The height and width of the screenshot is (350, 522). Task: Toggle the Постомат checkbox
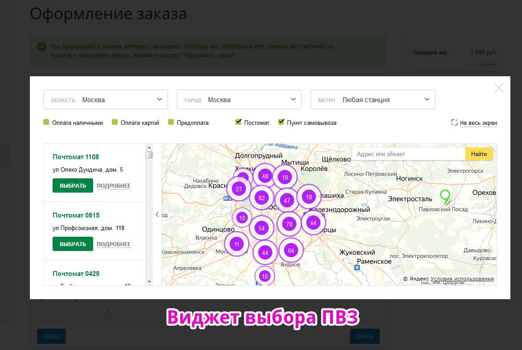click(238, 122)
